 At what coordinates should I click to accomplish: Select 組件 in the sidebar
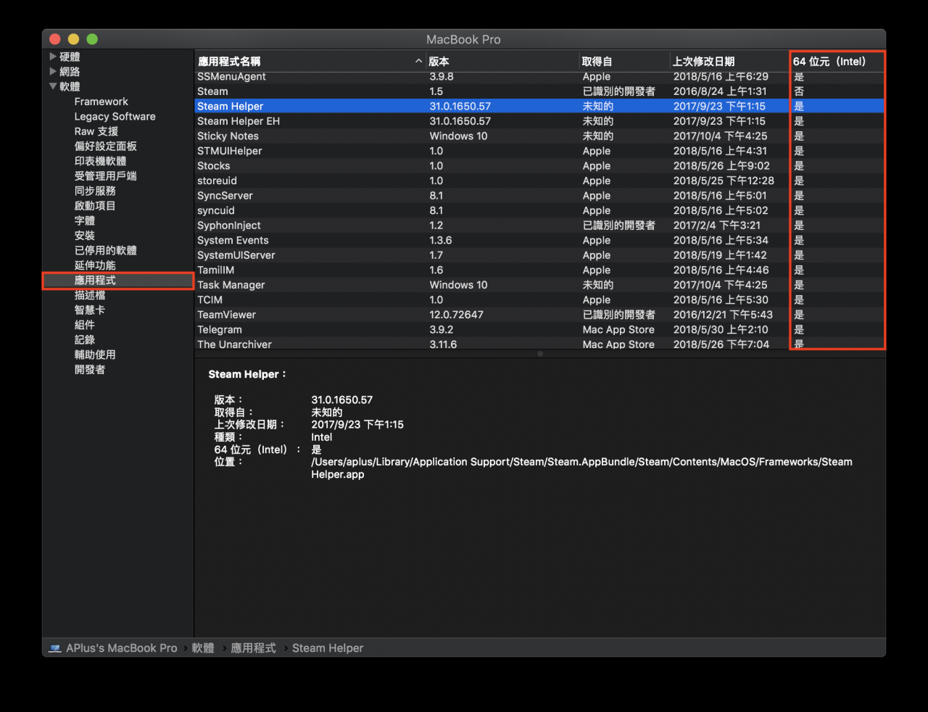tap(84, 324)
